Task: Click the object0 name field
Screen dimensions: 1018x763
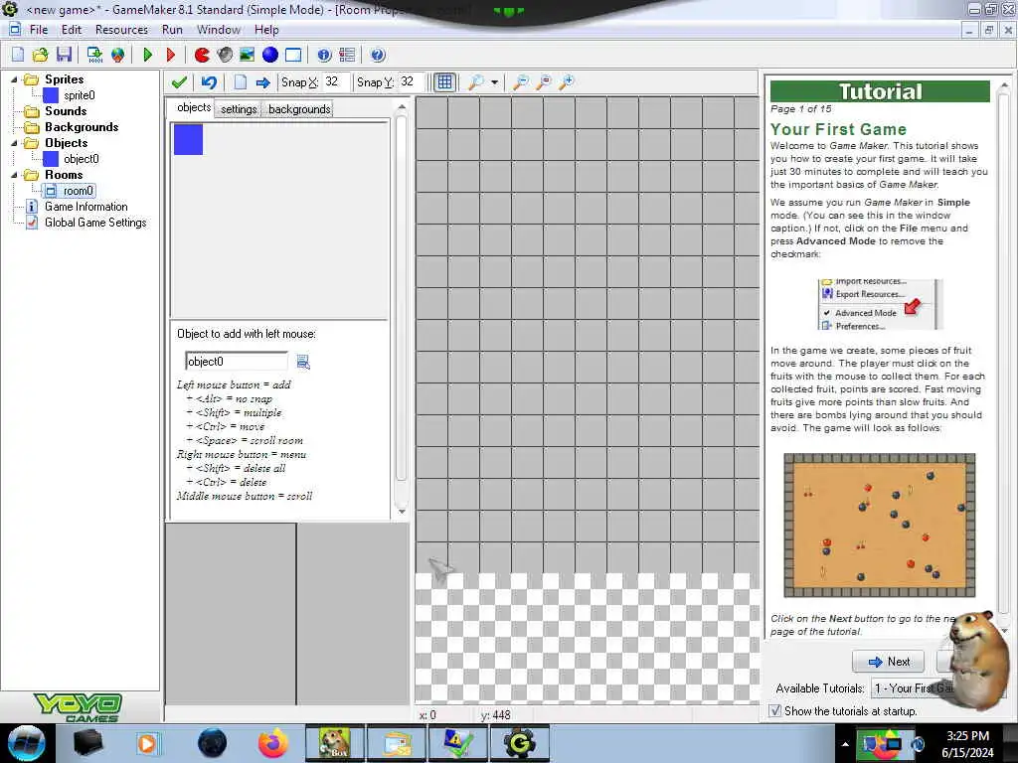Action: coord(237,362)
